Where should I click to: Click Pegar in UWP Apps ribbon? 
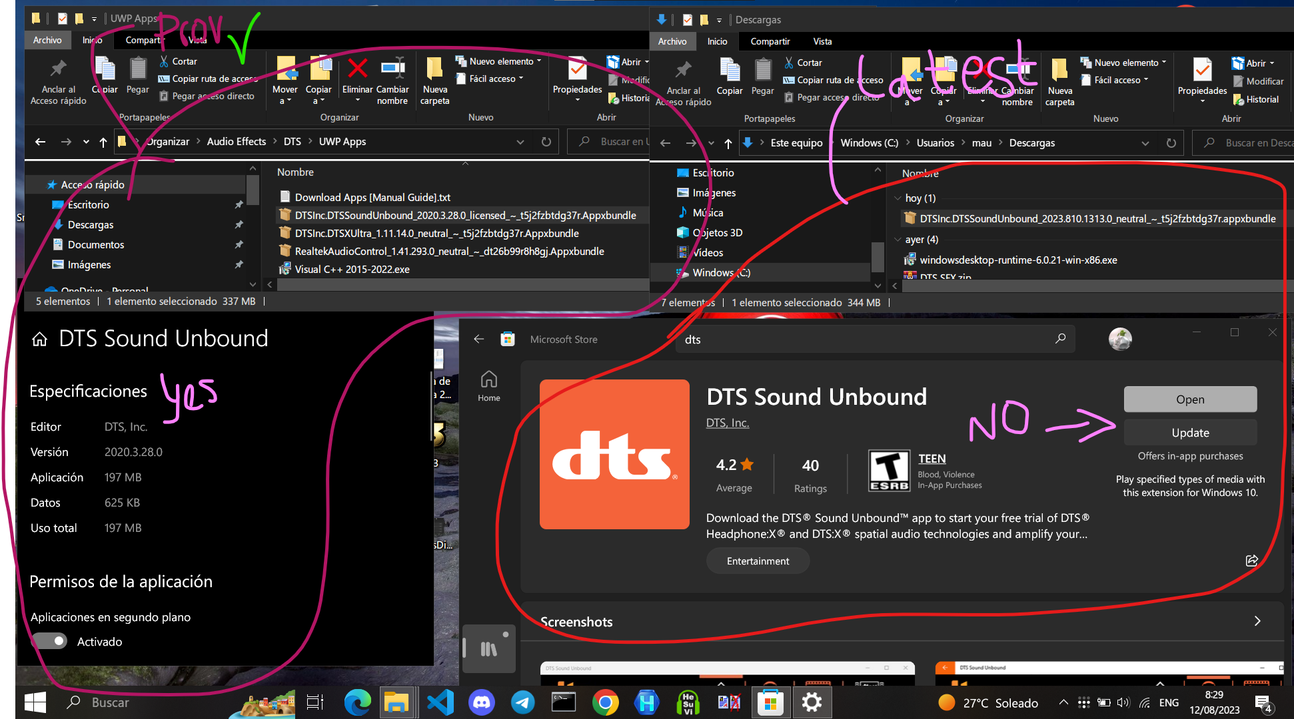[138, 76]
